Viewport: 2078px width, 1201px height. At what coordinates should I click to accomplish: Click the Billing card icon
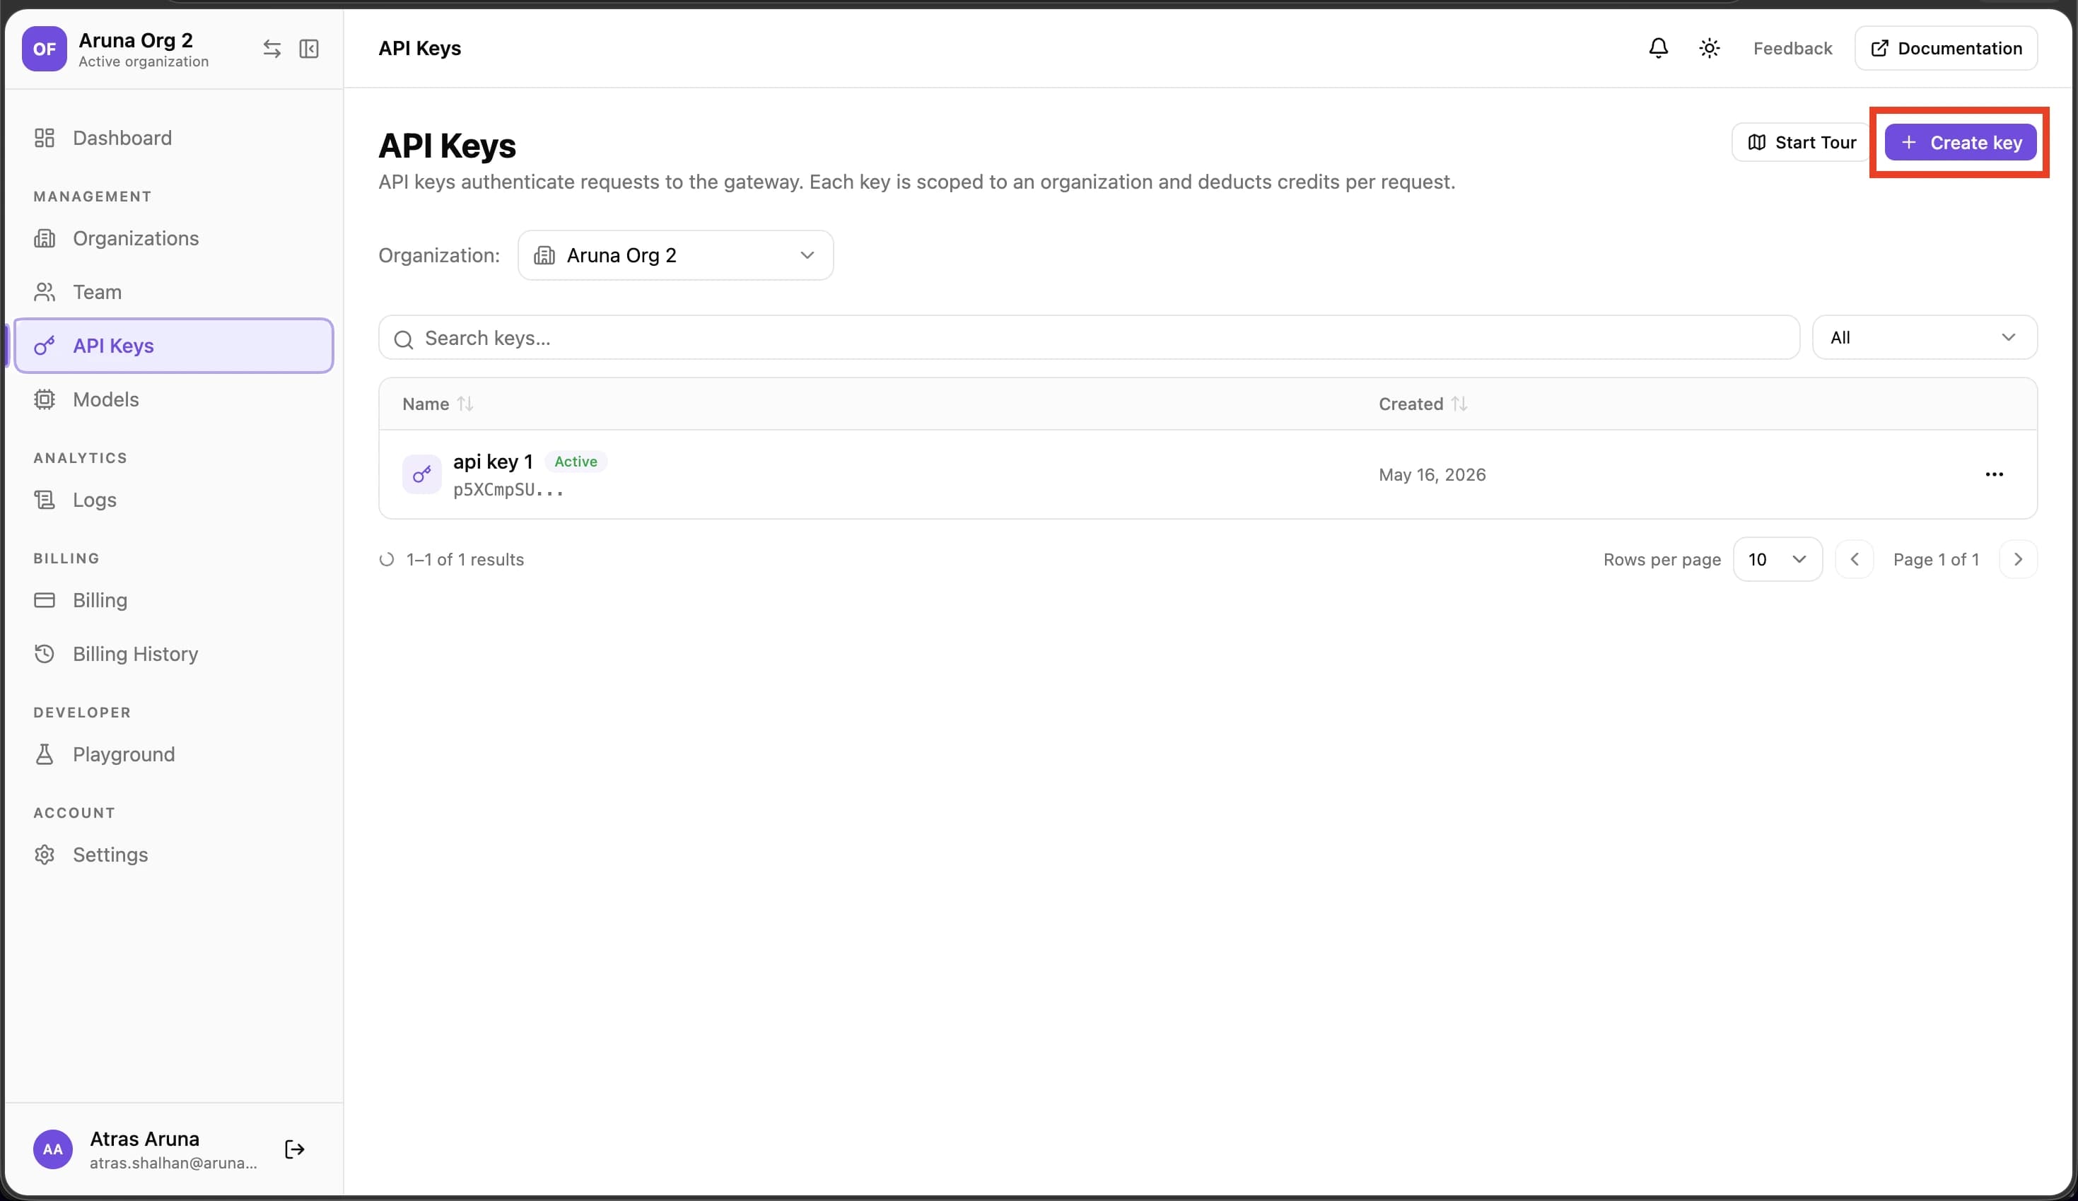point(45,600)
